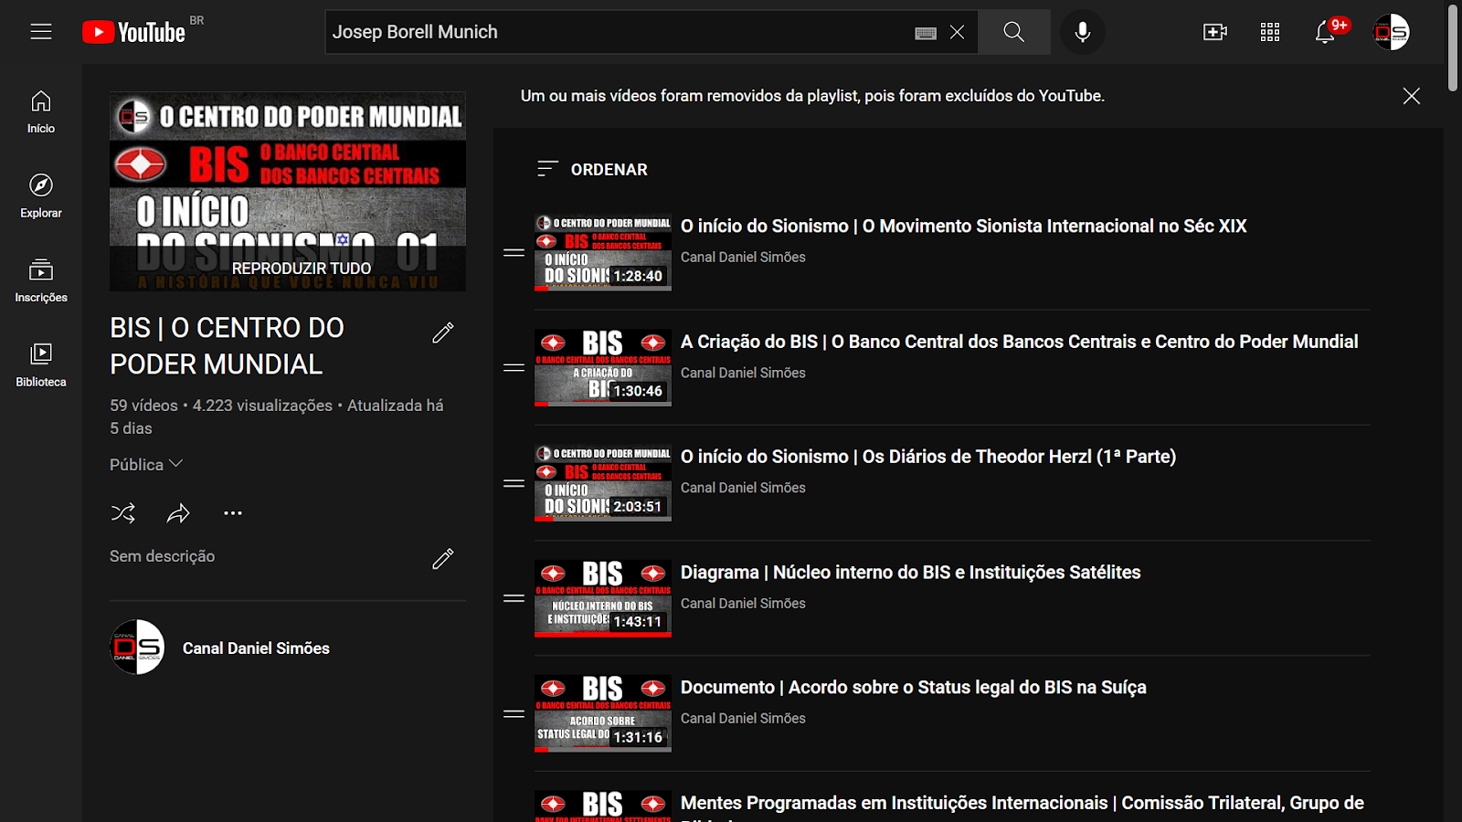Open the create video camera icon

(1215, 32)
